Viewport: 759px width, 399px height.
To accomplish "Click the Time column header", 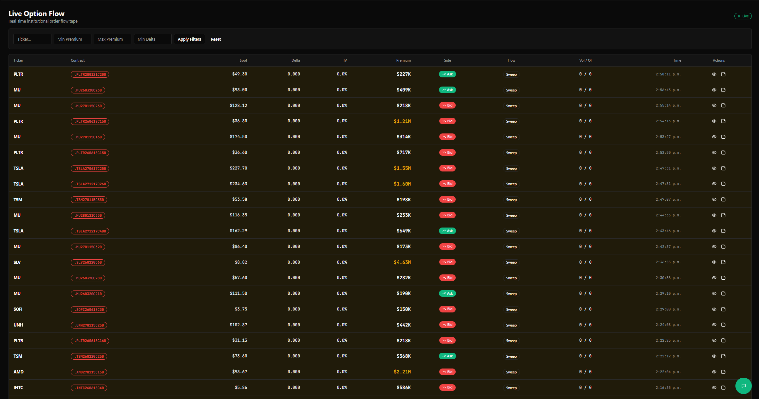I will 677,60.
